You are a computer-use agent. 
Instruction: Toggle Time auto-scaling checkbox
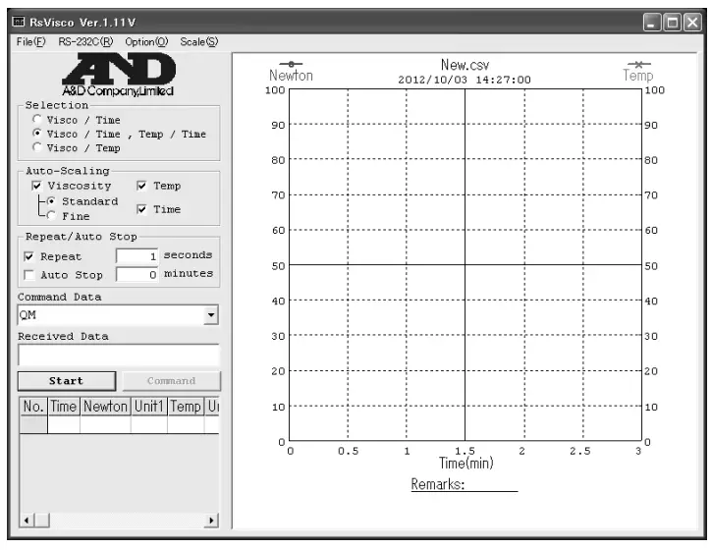pyautogui.click(x=141, y=209)
